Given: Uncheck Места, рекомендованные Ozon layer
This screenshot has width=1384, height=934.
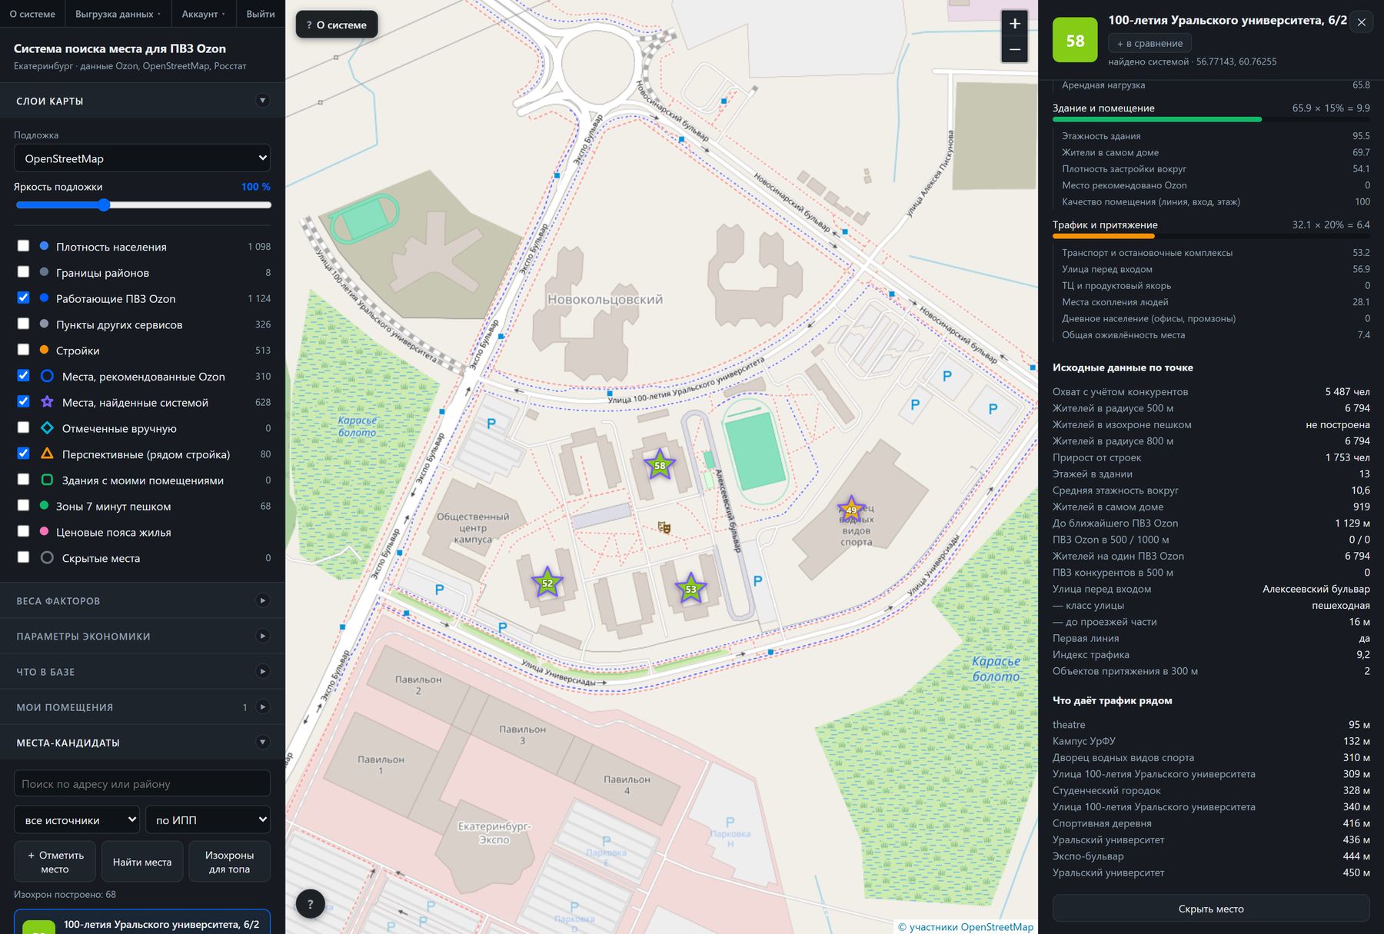Looking at the screenshot, I should coord(23,376).
